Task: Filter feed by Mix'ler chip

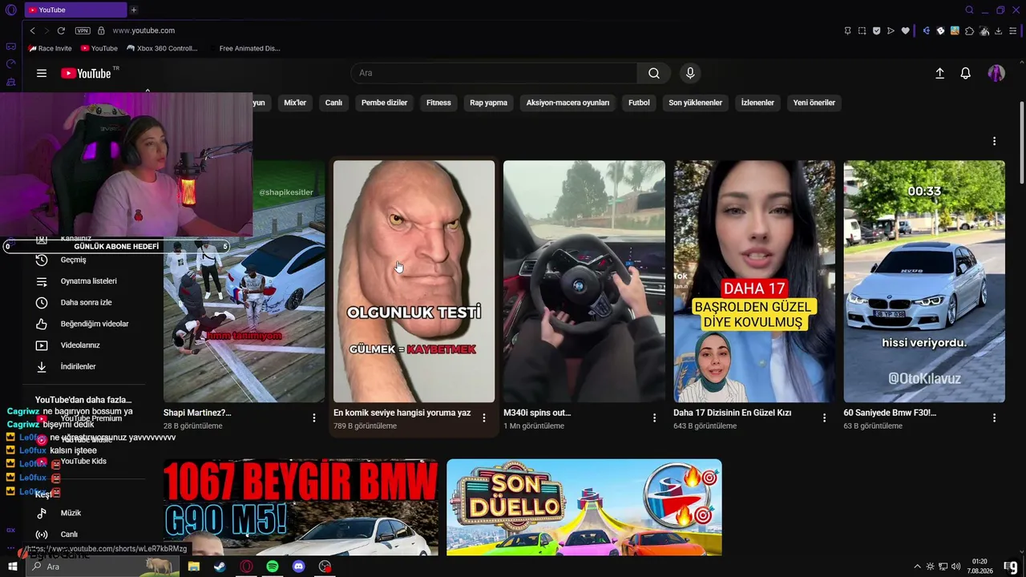Action: coord(295,103)
